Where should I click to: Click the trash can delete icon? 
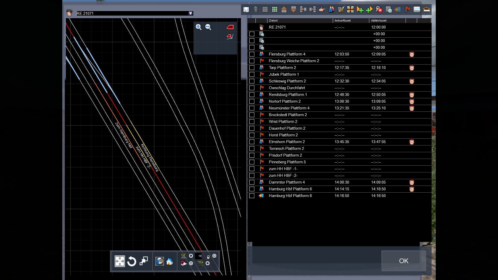[255, 10]
